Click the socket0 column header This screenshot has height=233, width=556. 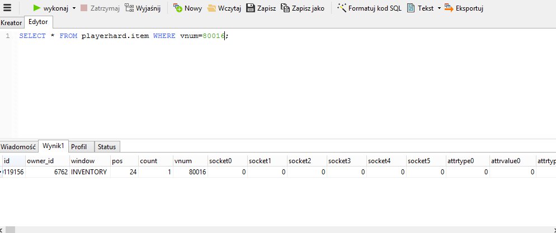point(227,161)
